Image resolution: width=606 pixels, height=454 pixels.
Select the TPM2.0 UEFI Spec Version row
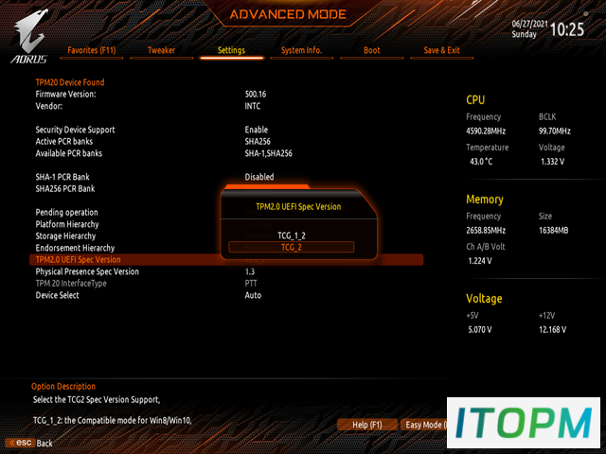(226, 259)
